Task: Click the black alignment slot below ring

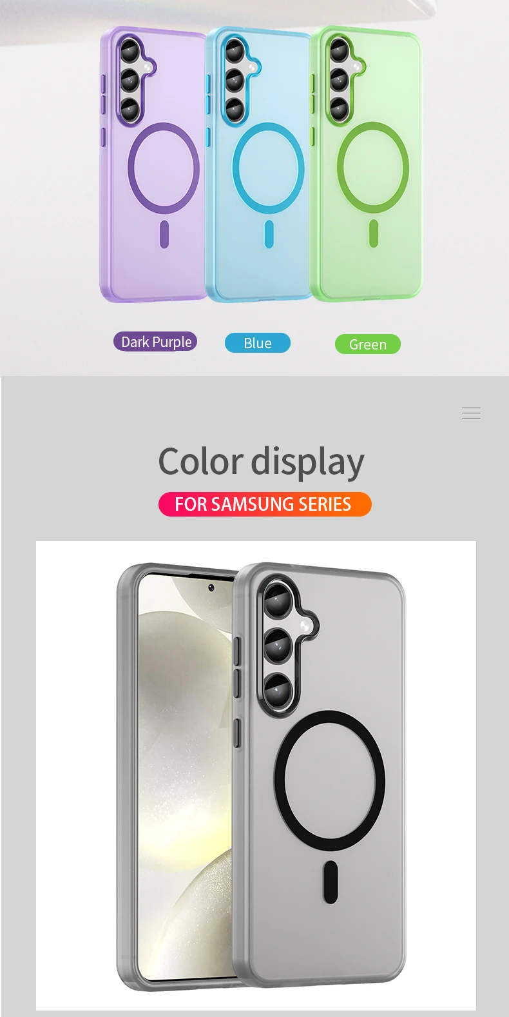Action: (x=331, y=882)
